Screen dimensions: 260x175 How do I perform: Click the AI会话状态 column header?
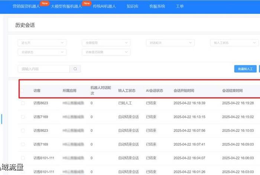tap(155, 90)
